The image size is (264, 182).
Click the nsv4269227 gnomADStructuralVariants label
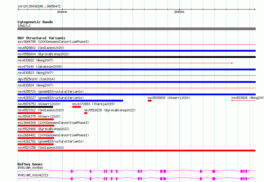[51, 98]
